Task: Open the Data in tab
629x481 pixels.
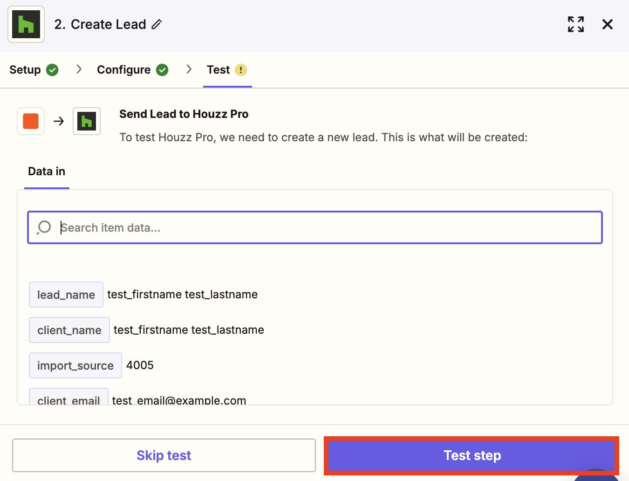Action: click(x=46, y=171)
